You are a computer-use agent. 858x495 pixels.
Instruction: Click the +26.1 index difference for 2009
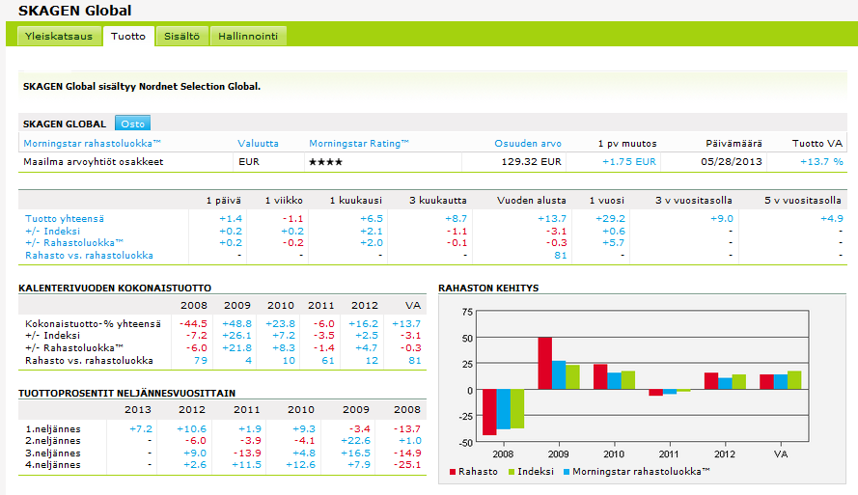click(236, 335)
